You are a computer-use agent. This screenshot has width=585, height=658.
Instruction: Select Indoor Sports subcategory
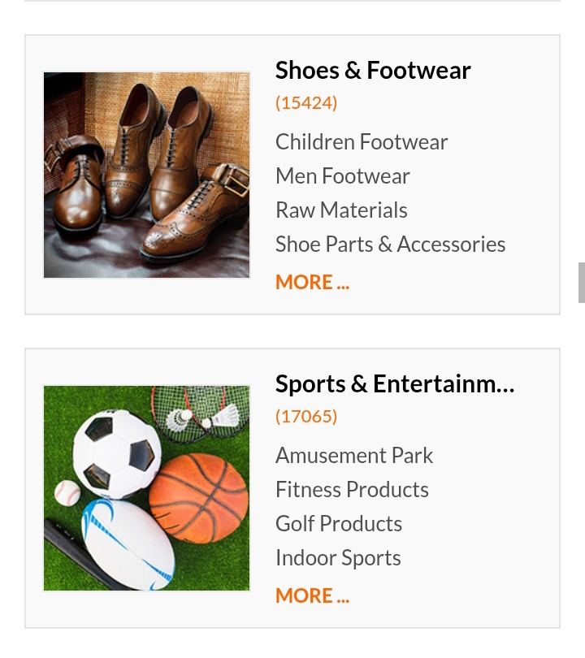pos(338,558)
